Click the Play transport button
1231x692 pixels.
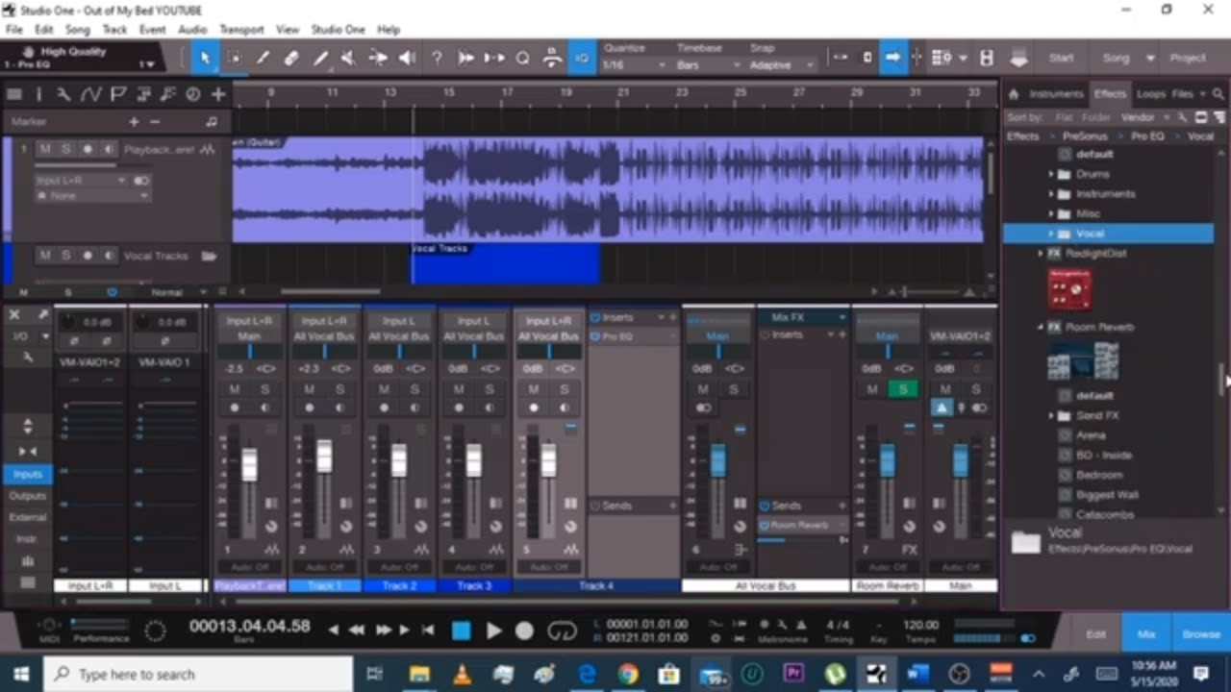pyautogui.click(x=493, y=630)
